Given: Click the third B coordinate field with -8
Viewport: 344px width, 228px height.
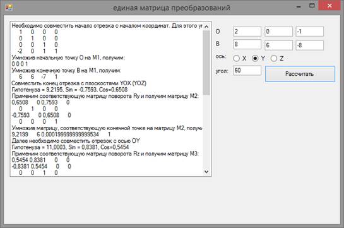Looking at the screenshot, I should pyautogui.click(x=309, y=45).
